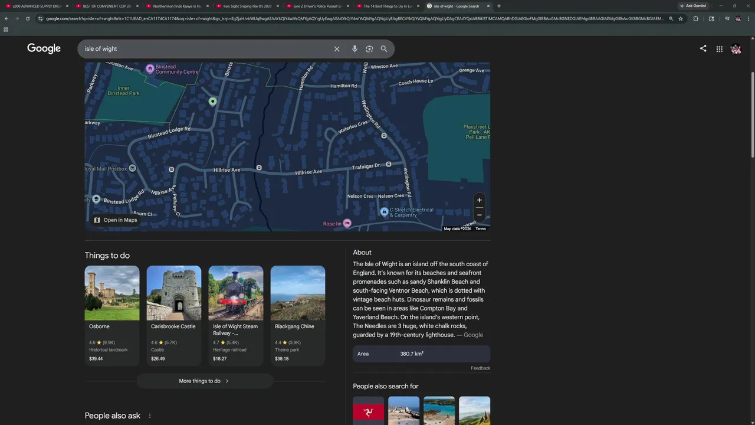Click the People also ask heading
The image size is (755, 425).
click(113, 416)
